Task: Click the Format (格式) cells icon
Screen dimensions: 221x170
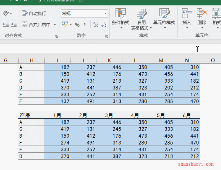Action: [x=216, y=13]
